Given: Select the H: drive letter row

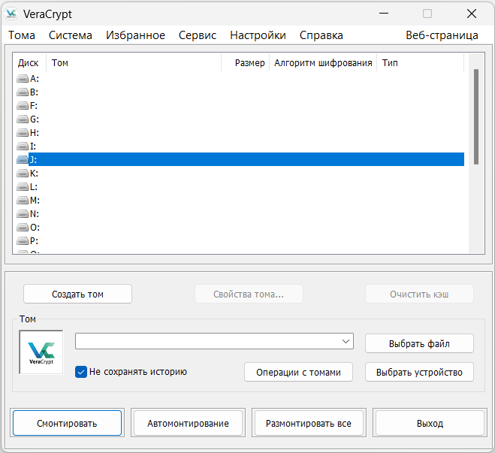Looking at the screenshot, I should [x=240, y=133].
